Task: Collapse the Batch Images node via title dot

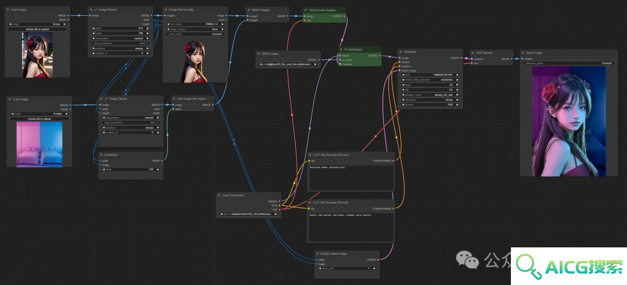Action: coord(248,10)
